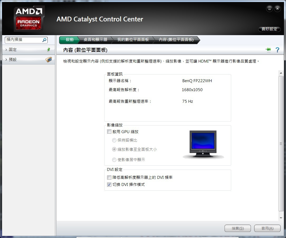Click the scrollbar up arrow
This screenshot has width=286, height=238.
pos(281,73)
